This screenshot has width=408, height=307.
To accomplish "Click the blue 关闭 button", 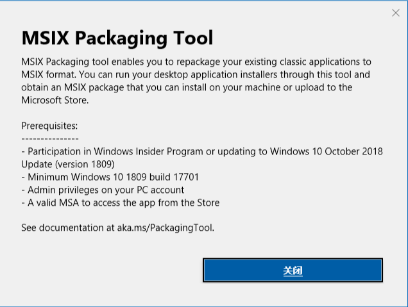I will coord(293,270).
